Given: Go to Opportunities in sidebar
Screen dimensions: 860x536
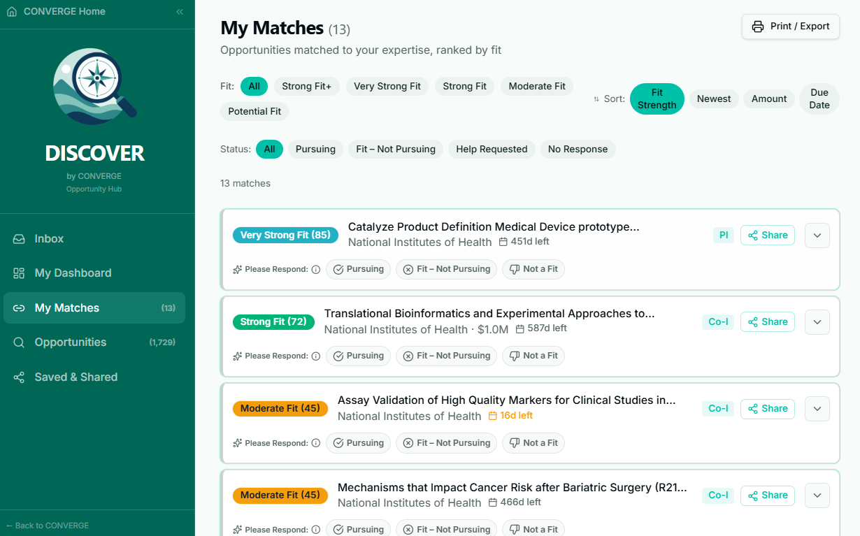Looking at the screenshot, I should point(94,342).
